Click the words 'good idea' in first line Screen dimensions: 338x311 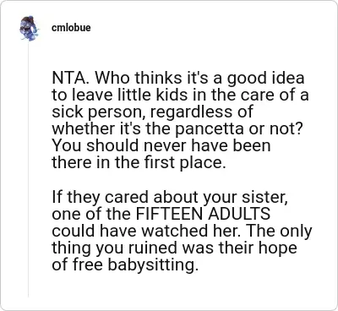pyautogui.click(x=265, y=79)
